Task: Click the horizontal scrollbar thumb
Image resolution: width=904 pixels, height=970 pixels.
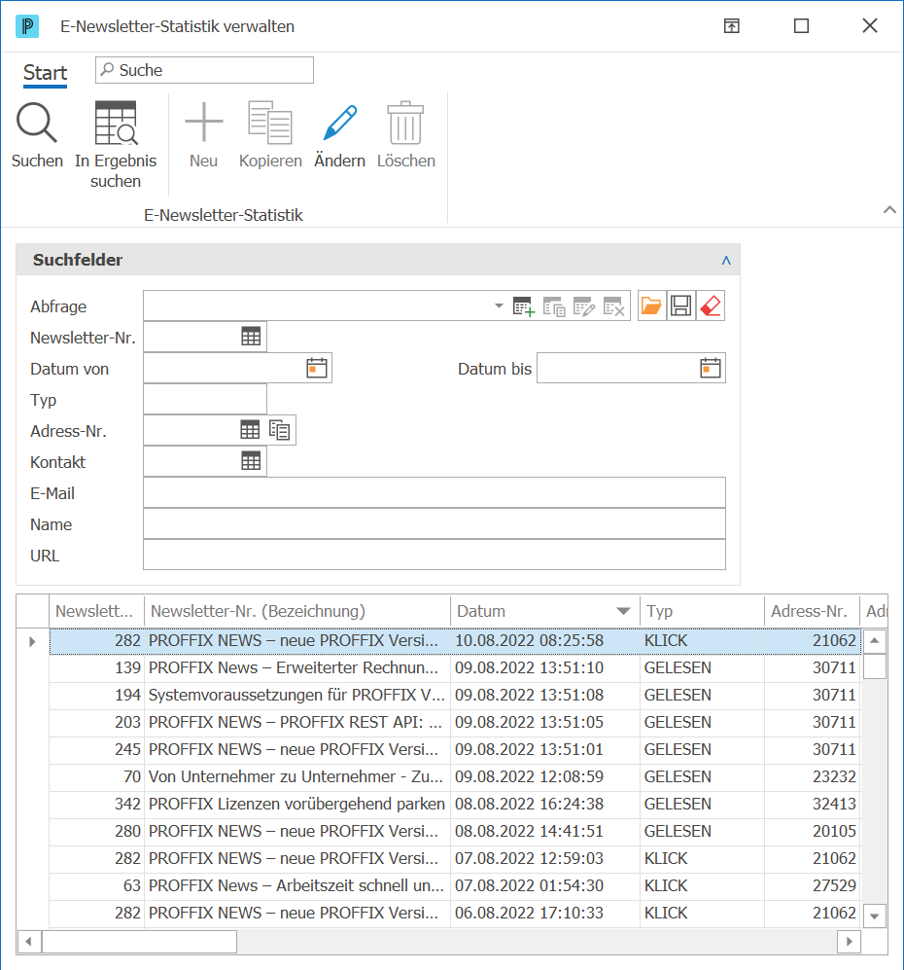Action: 140,942
